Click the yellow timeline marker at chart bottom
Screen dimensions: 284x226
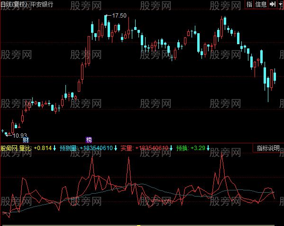(139, 226)
